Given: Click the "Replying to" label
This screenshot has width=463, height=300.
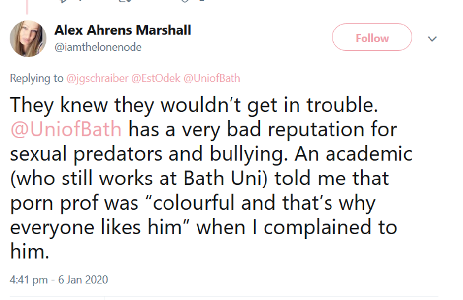Looking at the screenshot, I should [36, 78].
